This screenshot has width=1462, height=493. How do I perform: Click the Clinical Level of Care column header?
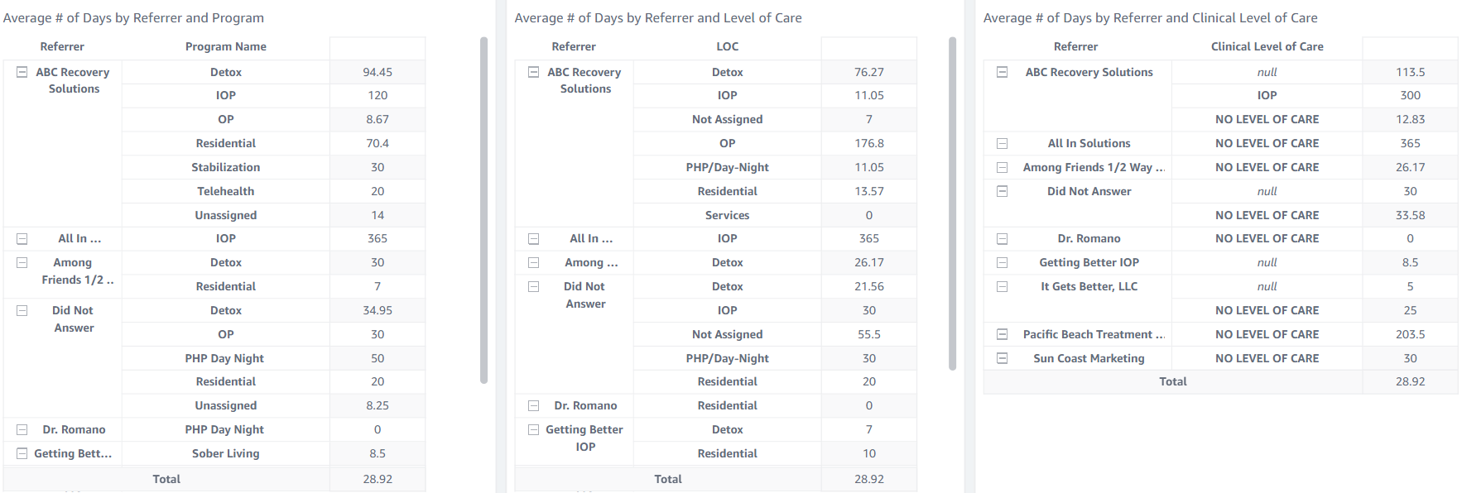click(x=1267, y=47)
